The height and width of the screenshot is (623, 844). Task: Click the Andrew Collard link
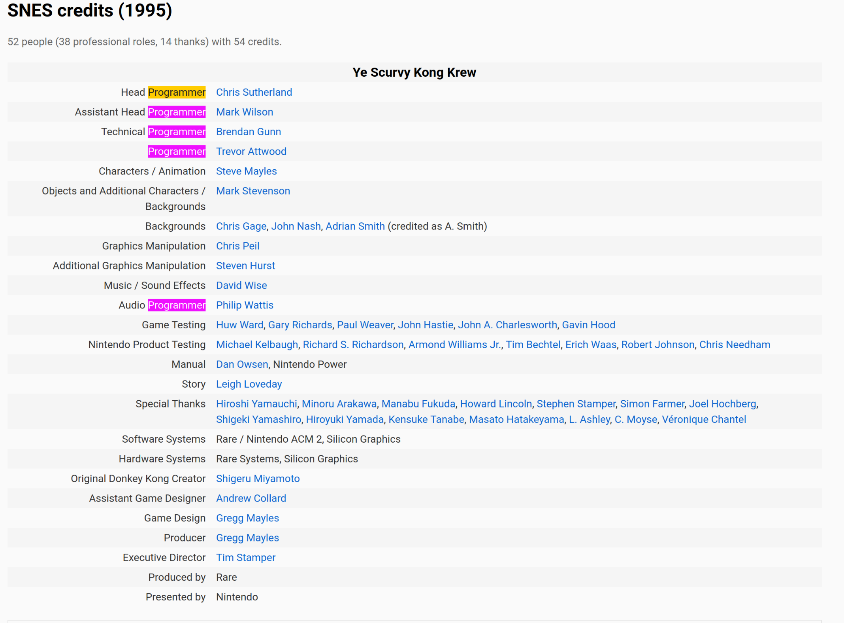tap(251, 499)
